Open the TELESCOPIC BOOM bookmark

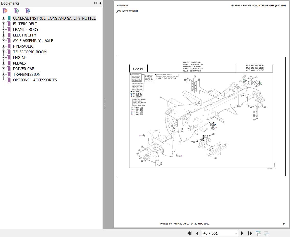click(x=30, y=52)
